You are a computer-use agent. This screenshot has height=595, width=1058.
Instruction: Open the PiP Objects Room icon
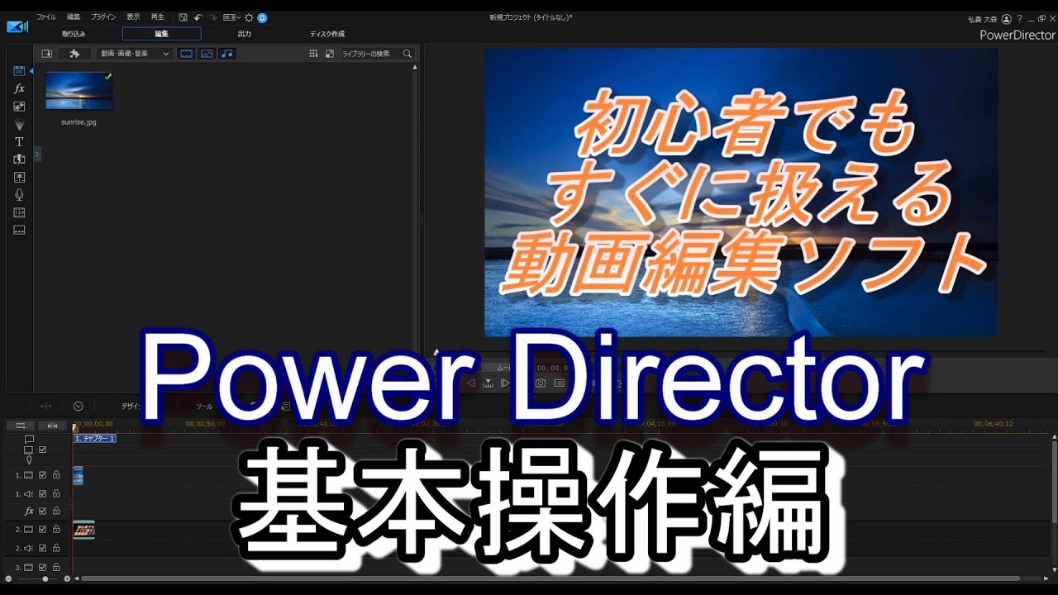click(19, 107)
